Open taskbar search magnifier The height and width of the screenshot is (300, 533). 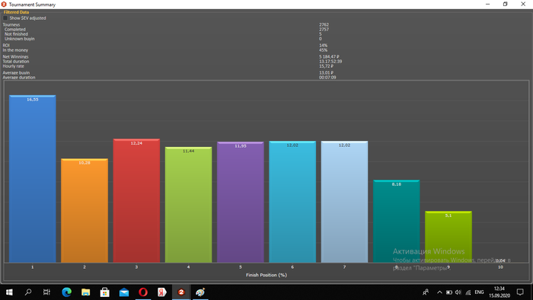[28, 292]
